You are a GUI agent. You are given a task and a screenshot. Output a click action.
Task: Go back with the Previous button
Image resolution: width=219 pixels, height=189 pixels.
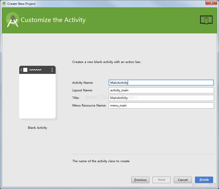point(140,180)
